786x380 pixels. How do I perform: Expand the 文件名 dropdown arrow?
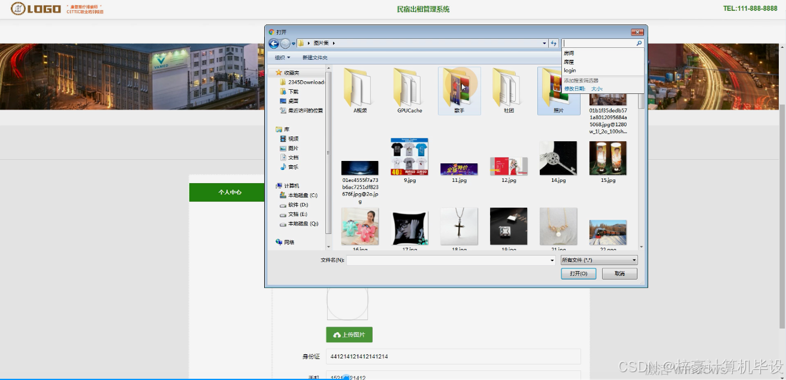tap(552, 260)
